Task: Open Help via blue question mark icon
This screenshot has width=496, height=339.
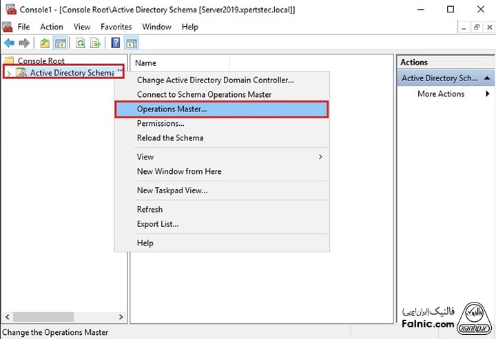Action: point(116,43)
